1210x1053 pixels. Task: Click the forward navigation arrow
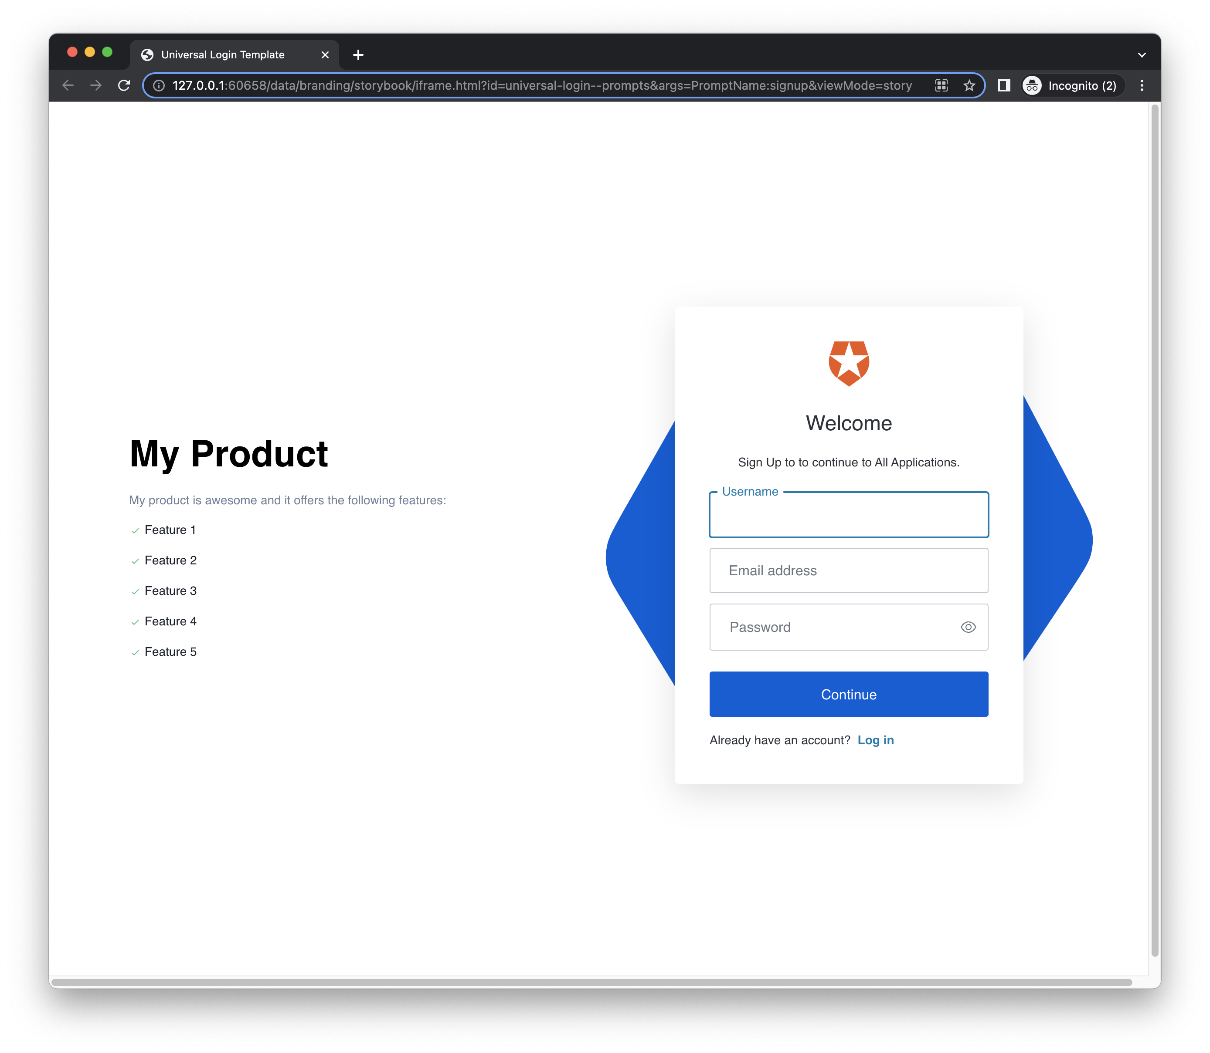tap(95, 85)
